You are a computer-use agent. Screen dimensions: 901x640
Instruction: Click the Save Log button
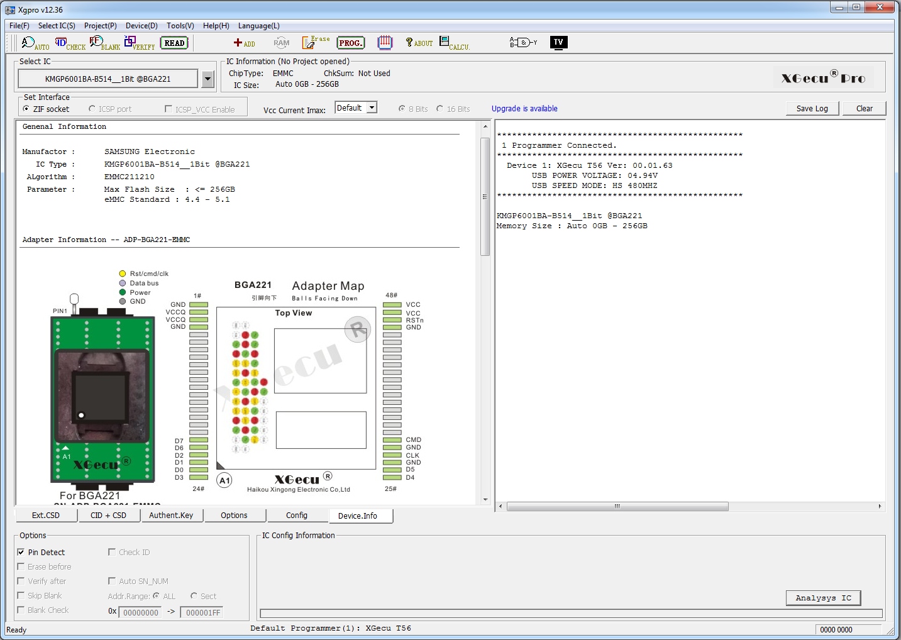(812, 109)
